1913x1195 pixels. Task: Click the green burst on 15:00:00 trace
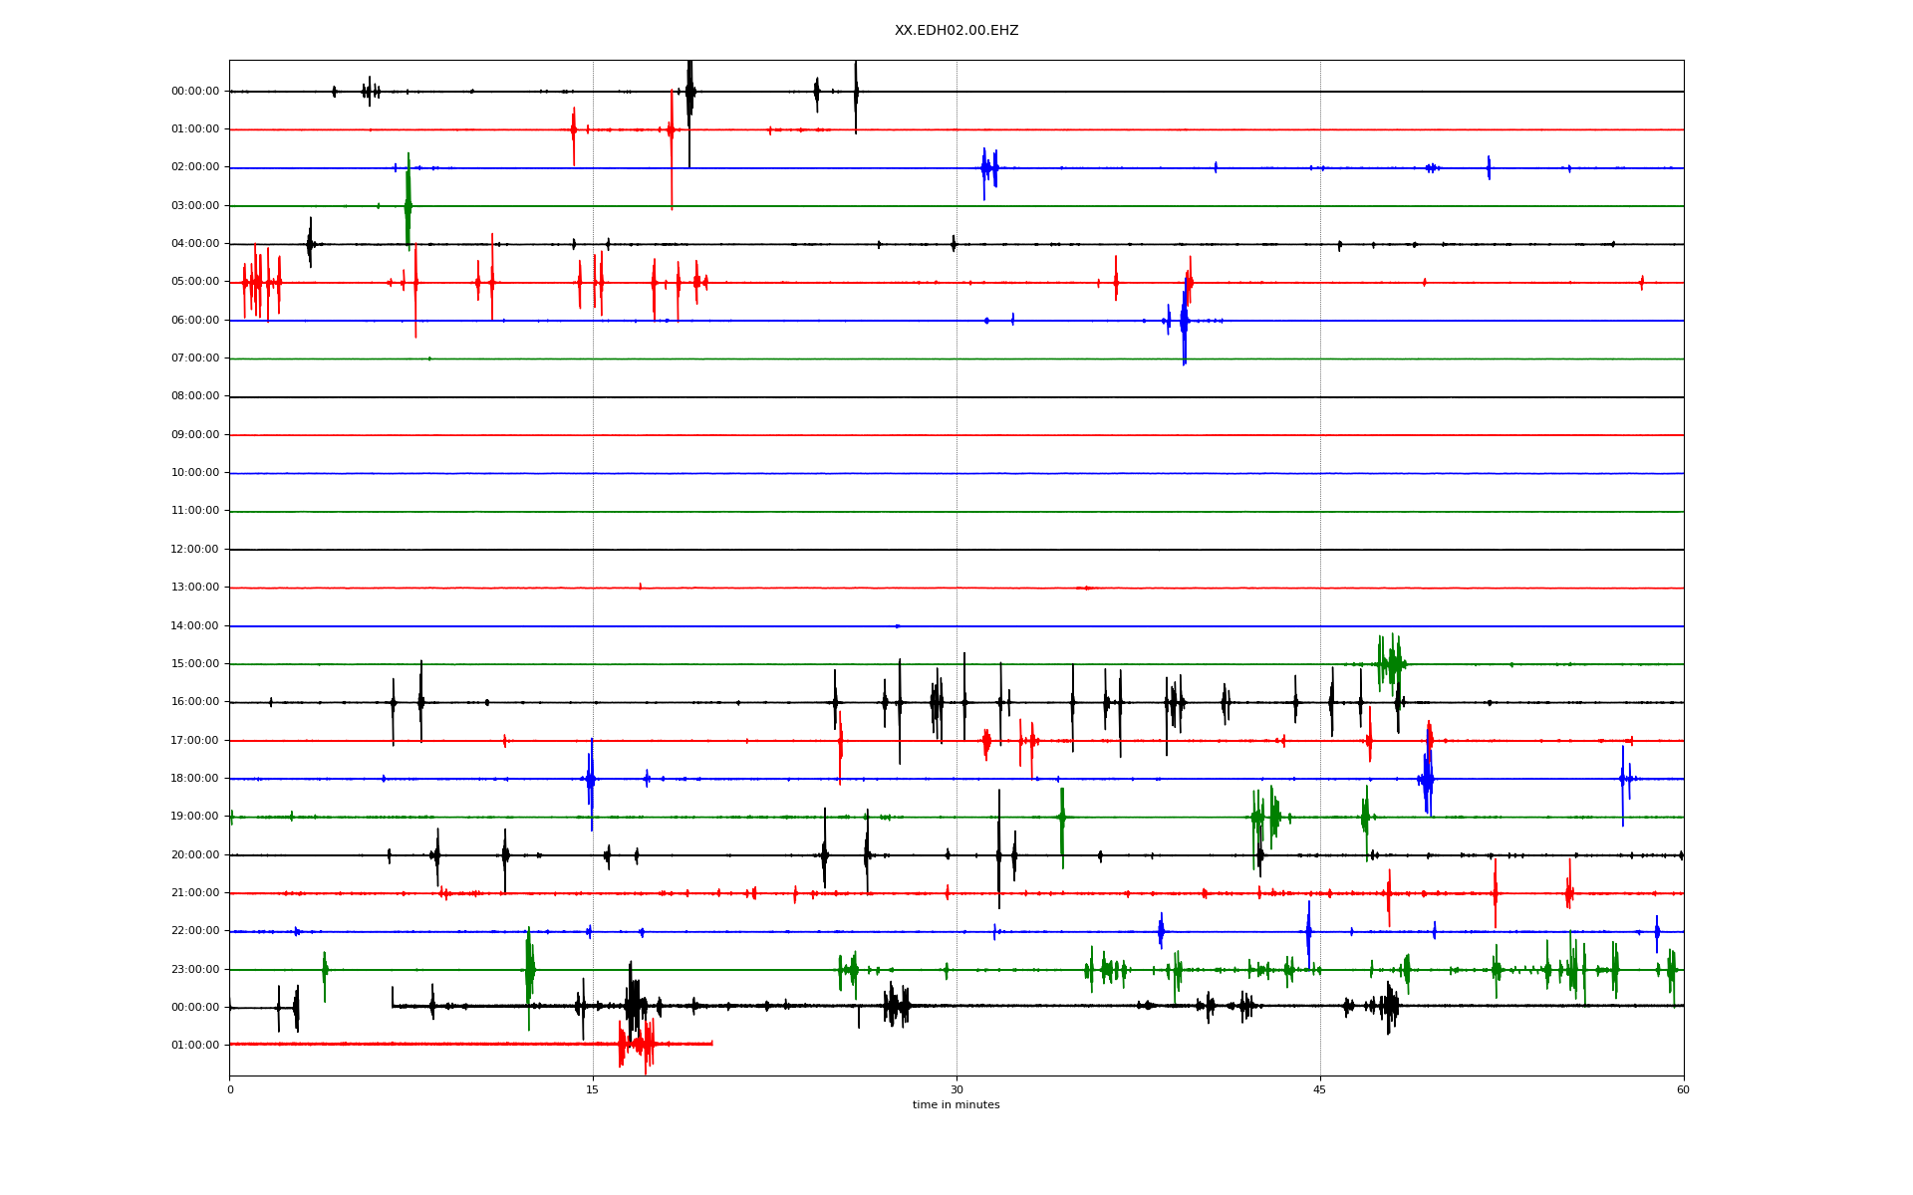coord(1391,663)
